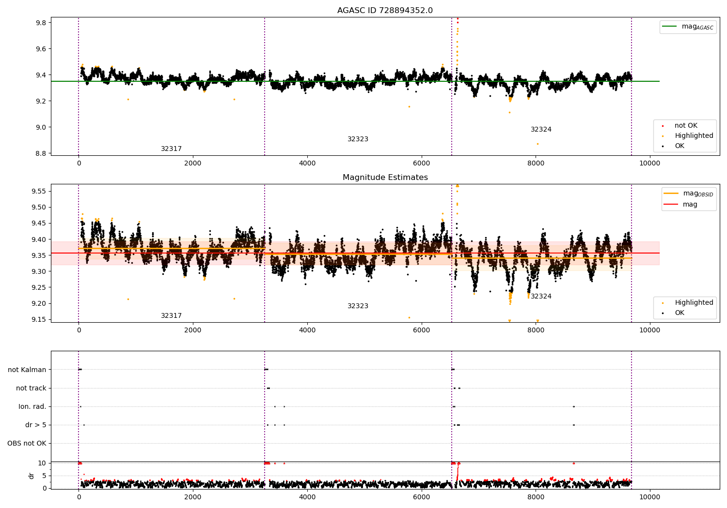The width and height of the screenshot is (727, 508).
Task: Click the 'Ion. rad.' axis label
Action: tap(32, 407)
